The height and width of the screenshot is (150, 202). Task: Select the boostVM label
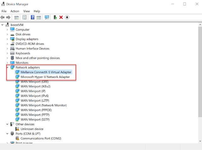[x=17, y=25]
